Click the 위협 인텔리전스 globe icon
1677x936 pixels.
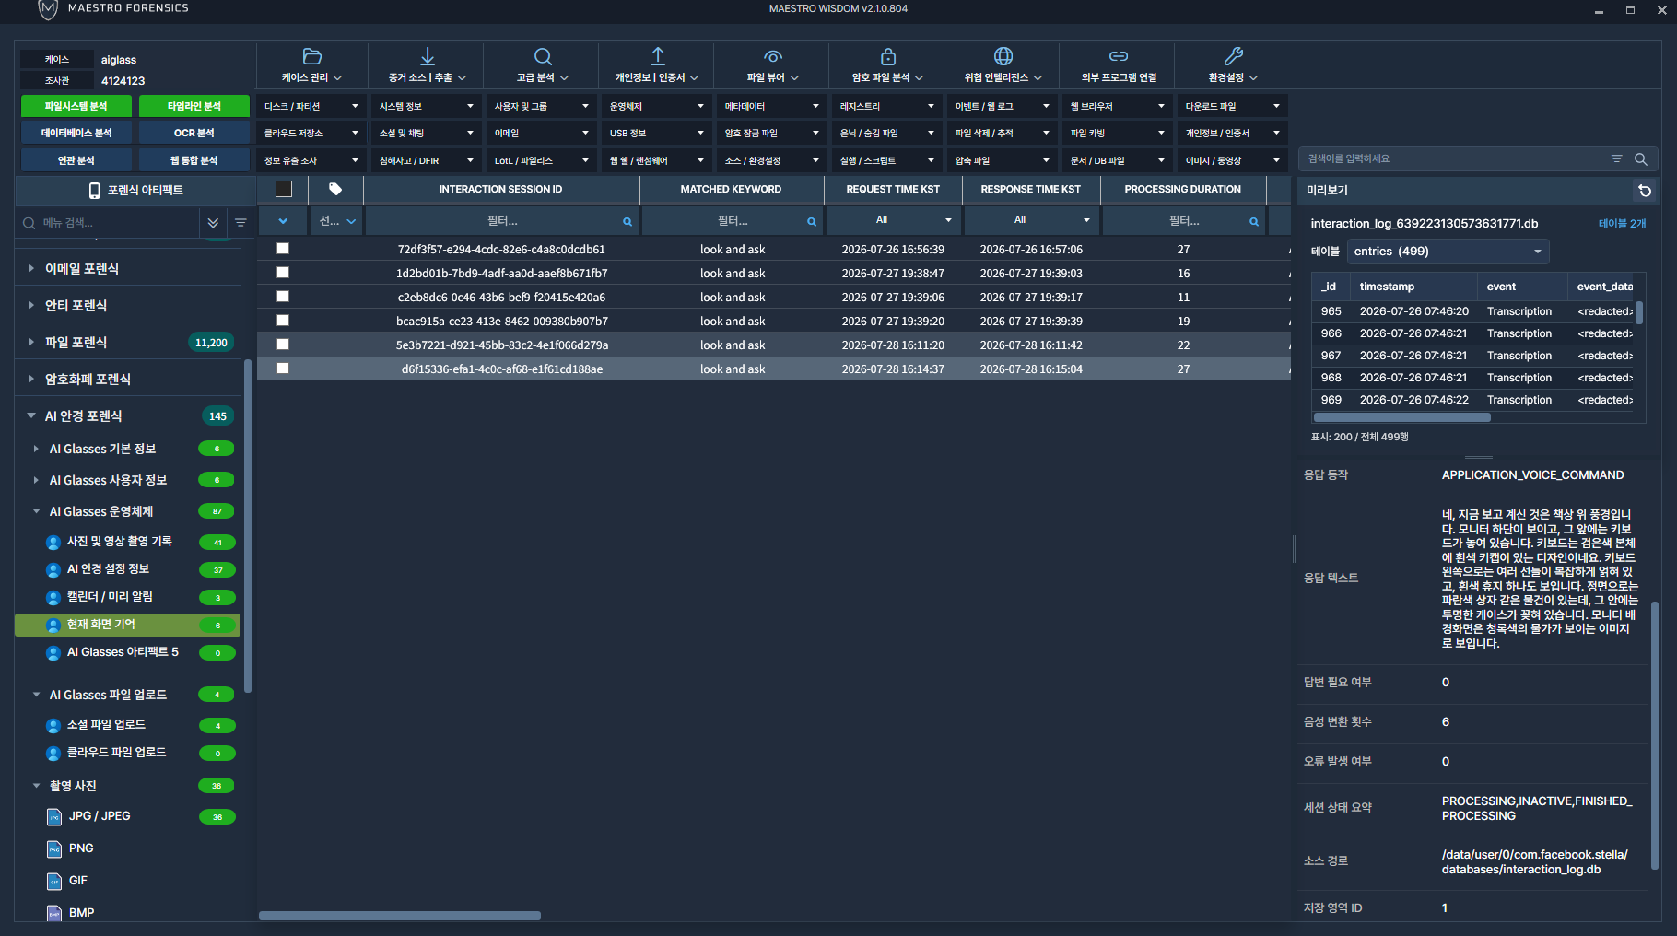[x=1003, y=56]
